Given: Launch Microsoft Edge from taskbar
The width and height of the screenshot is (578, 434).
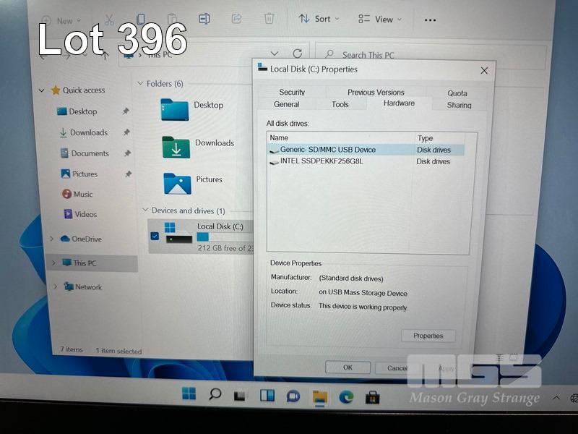Looking at the screenshot, I should [x=346, y=396].
